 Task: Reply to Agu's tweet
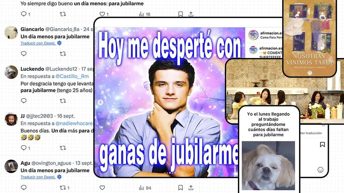pos(24,188)
